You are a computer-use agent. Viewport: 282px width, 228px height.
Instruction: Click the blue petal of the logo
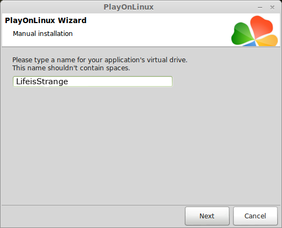click(x=250, y=43)
